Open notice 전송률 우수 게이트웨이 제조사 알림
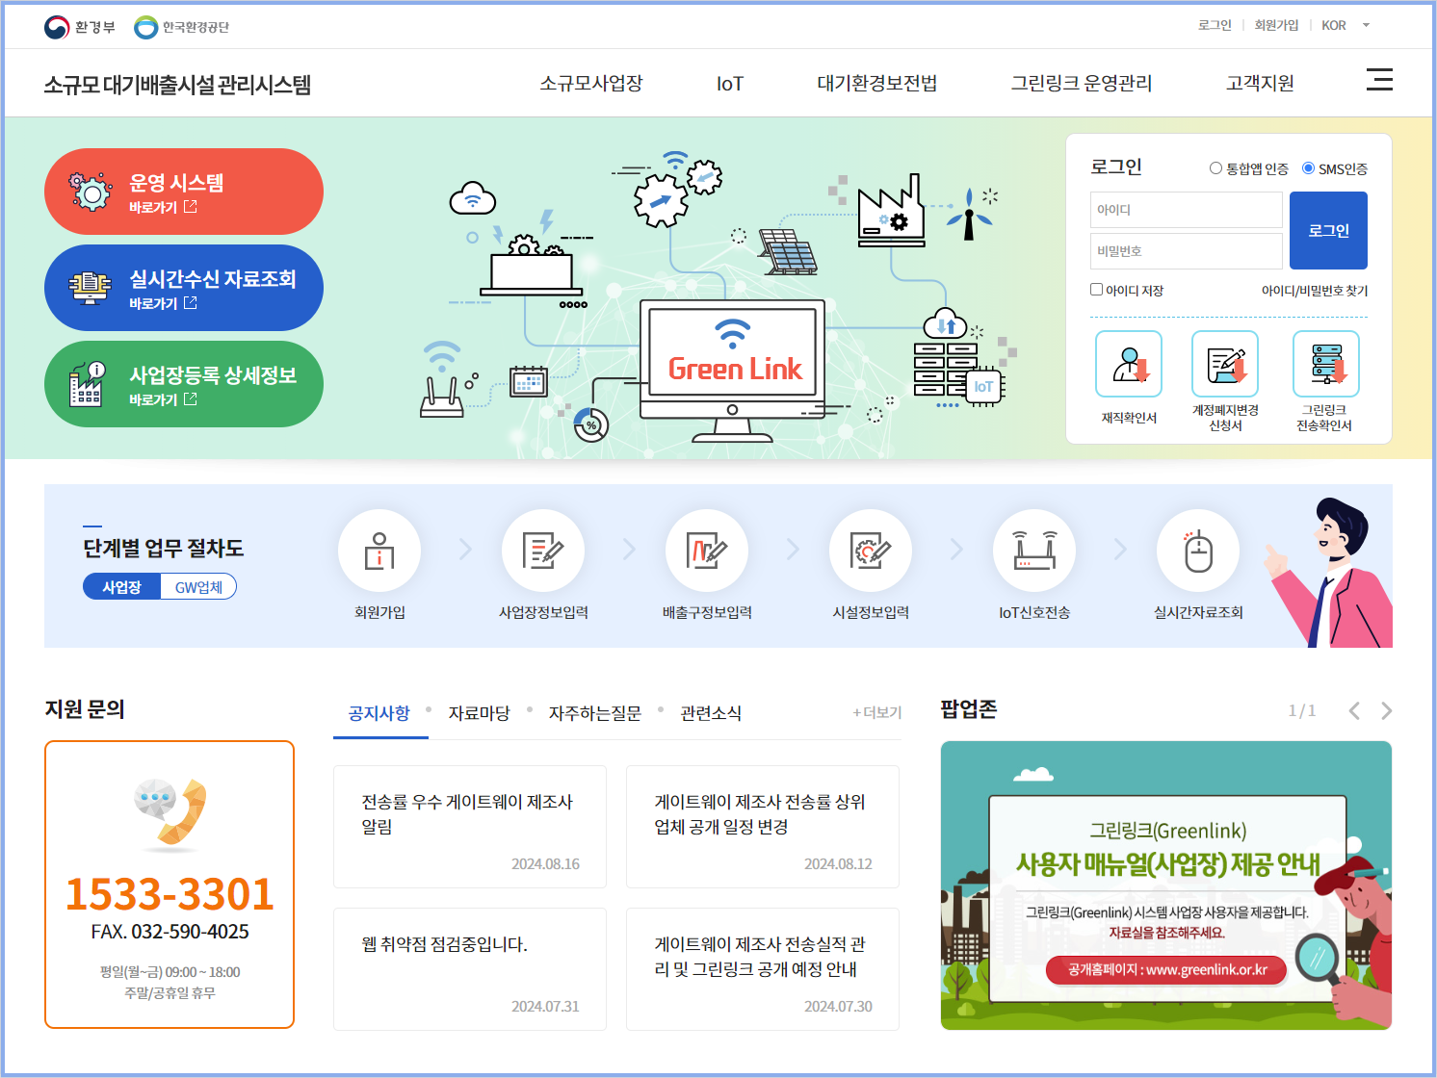The height and width of the screenshot is (1078, 1437). (470, 827)
